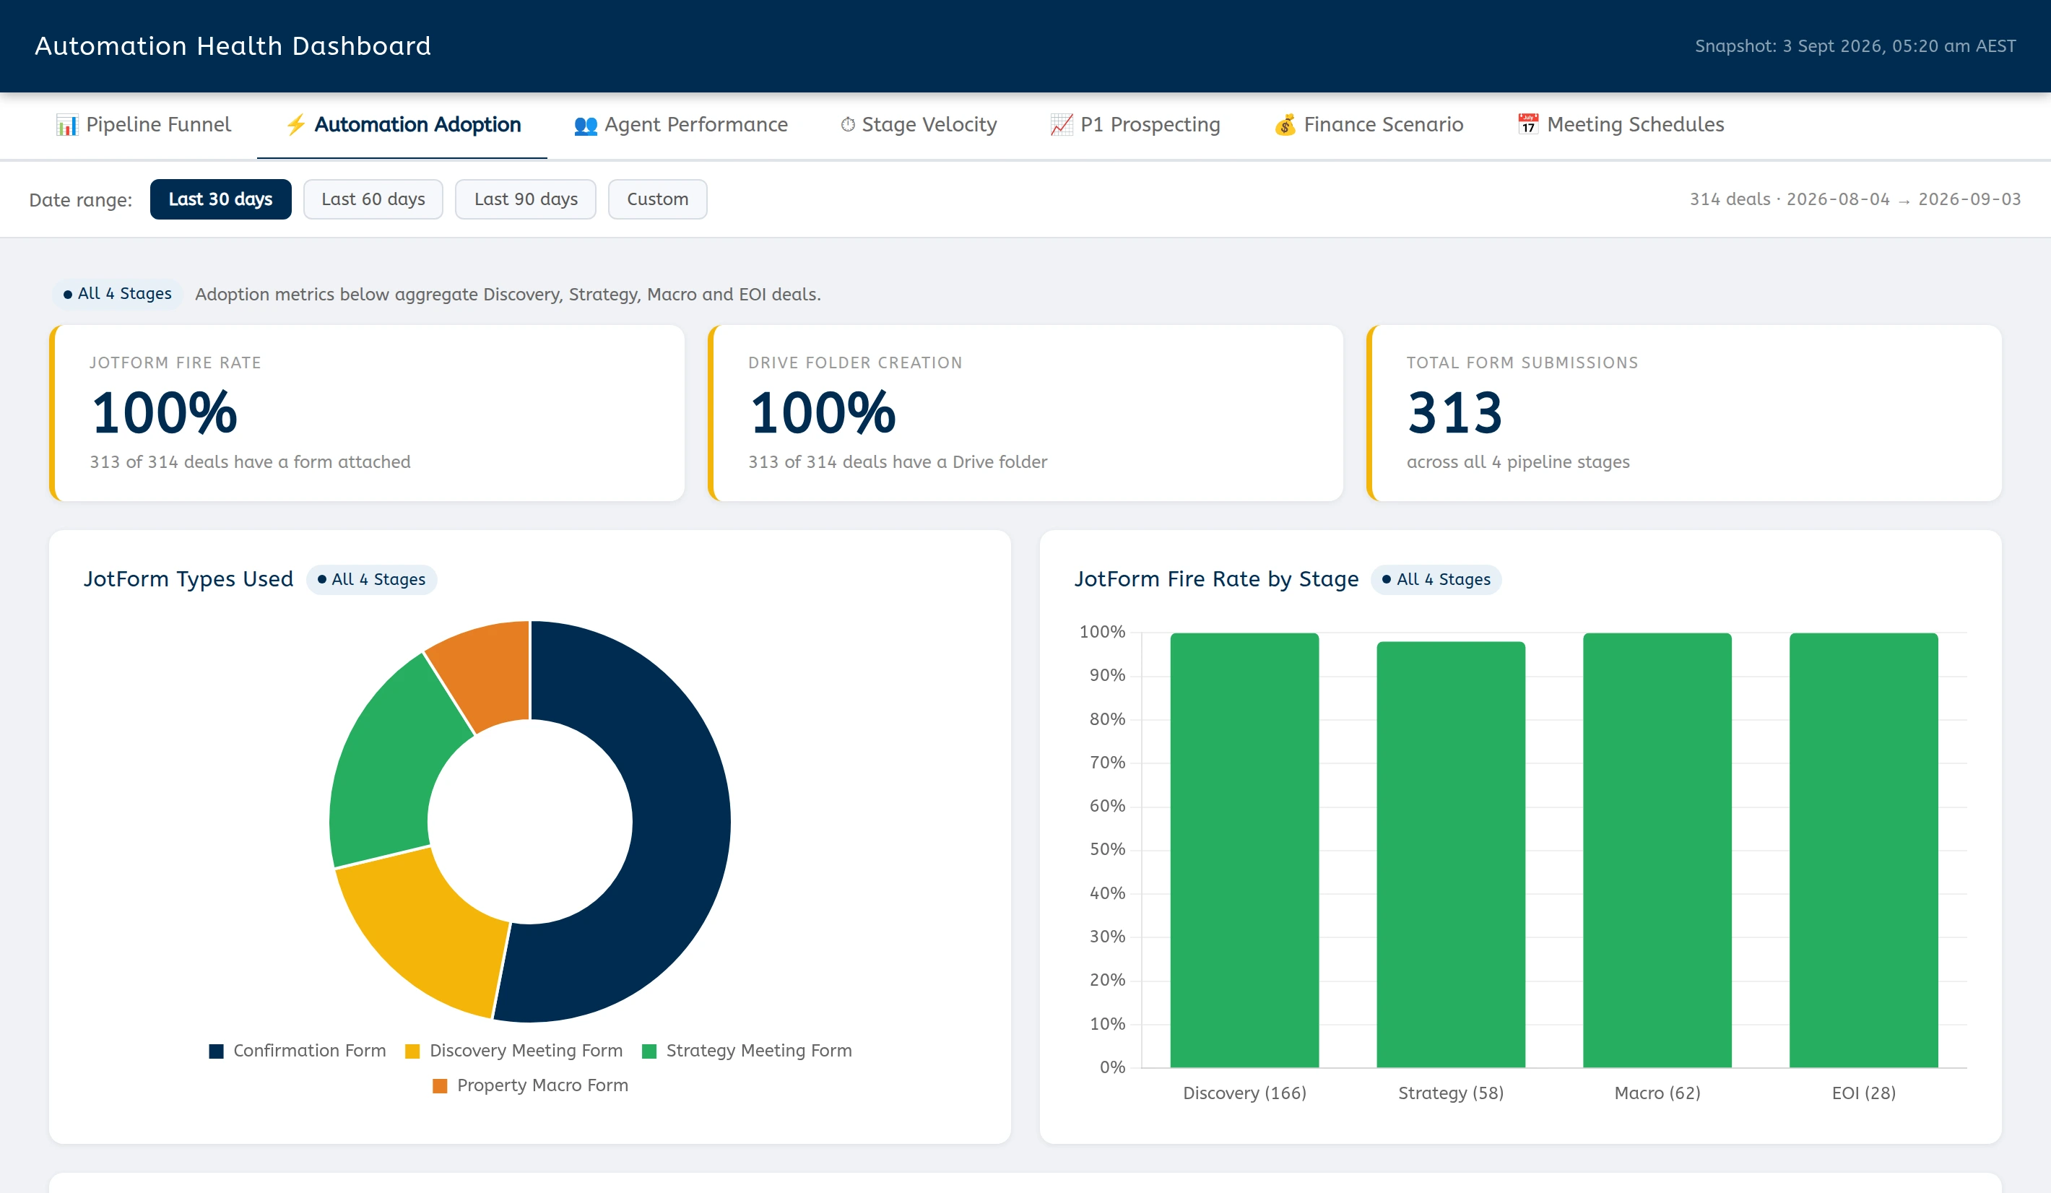Click the money bag icon beside Finance Scenario
Screen dimensions: 2051x1193
(x=1284, y=124)
